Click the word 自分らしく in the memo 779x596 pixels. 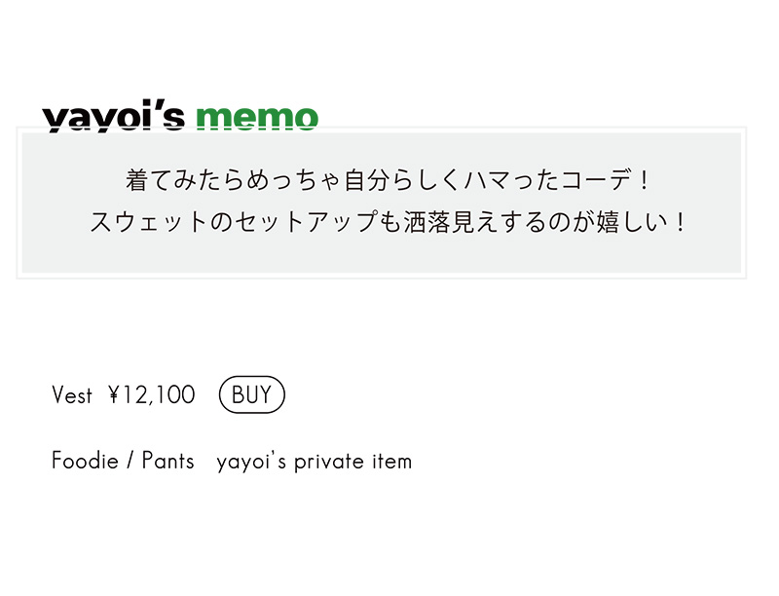pyautogui.click(x=401, y=180)
